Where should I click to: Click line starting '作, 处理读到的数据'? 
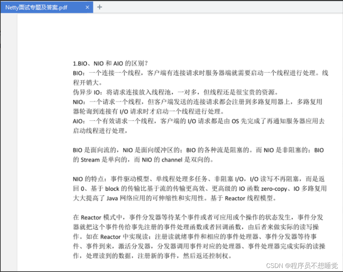[x=152, y=256]
